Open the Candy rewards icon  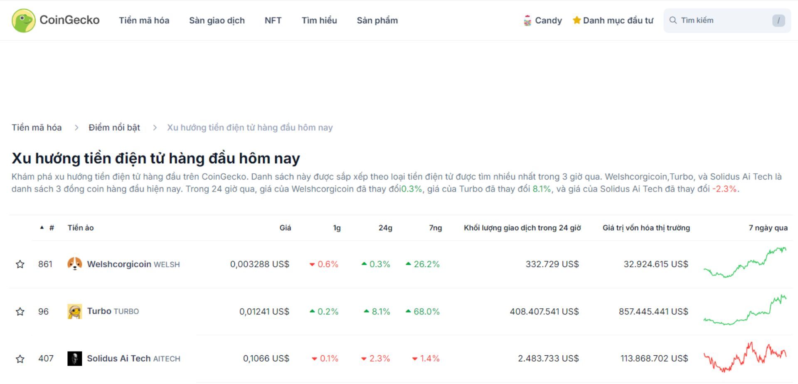[527, 20]
